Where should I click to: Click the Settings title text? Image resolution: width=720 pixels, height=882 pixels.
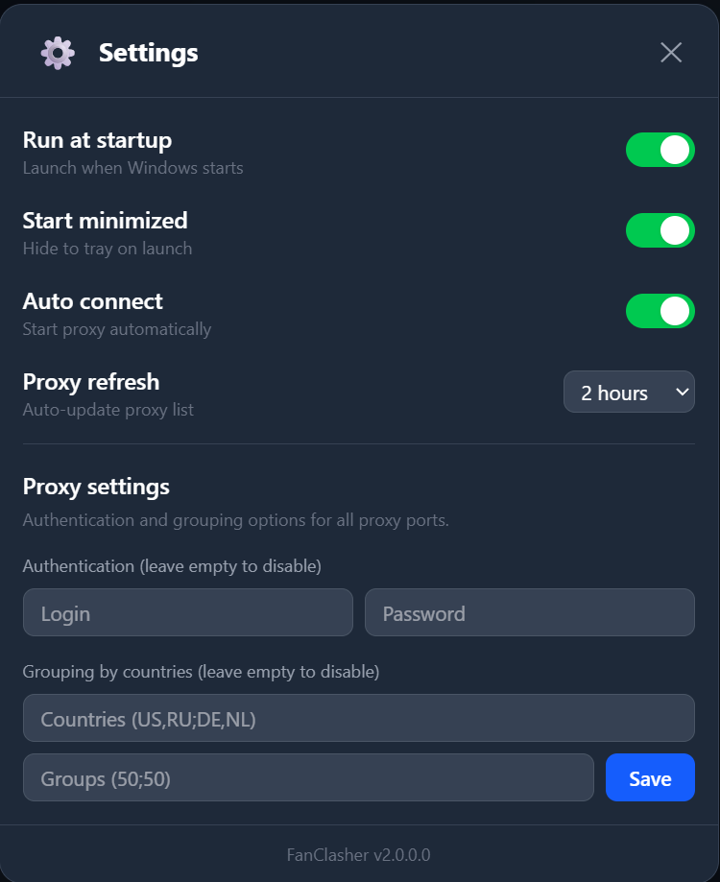pyautogui.click(x=149, y=53)
